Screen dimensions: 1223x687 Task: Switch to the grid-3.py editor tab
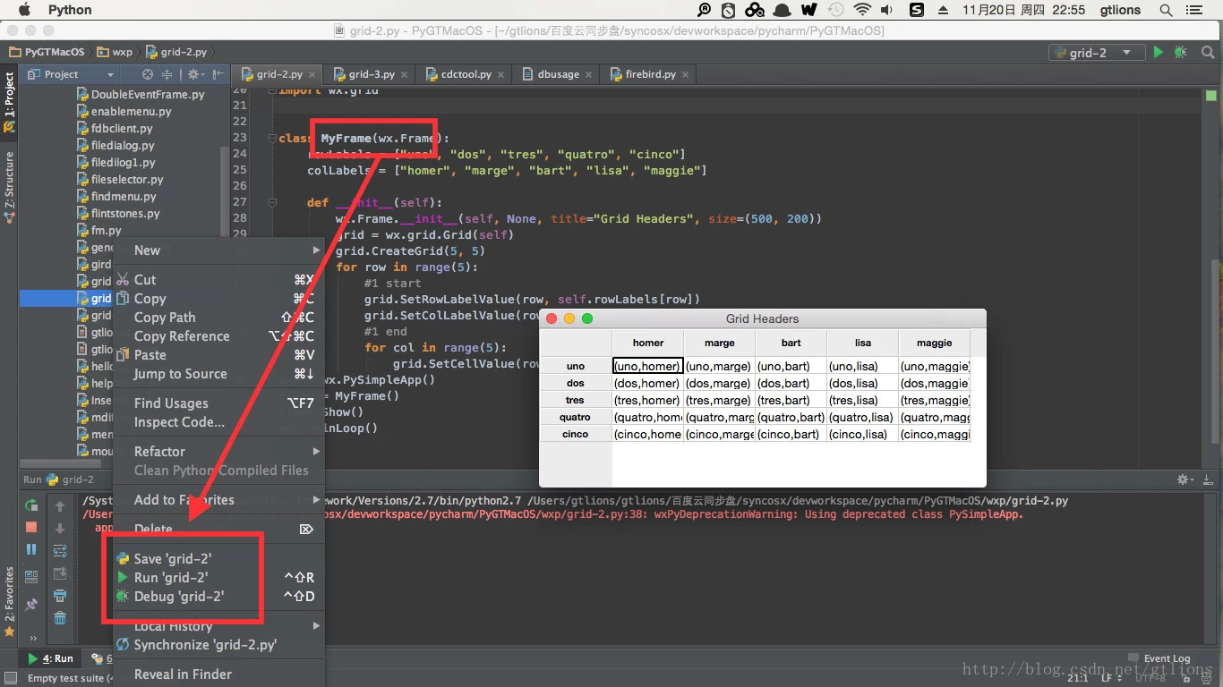pyautogui.click(x=371, y=74)
